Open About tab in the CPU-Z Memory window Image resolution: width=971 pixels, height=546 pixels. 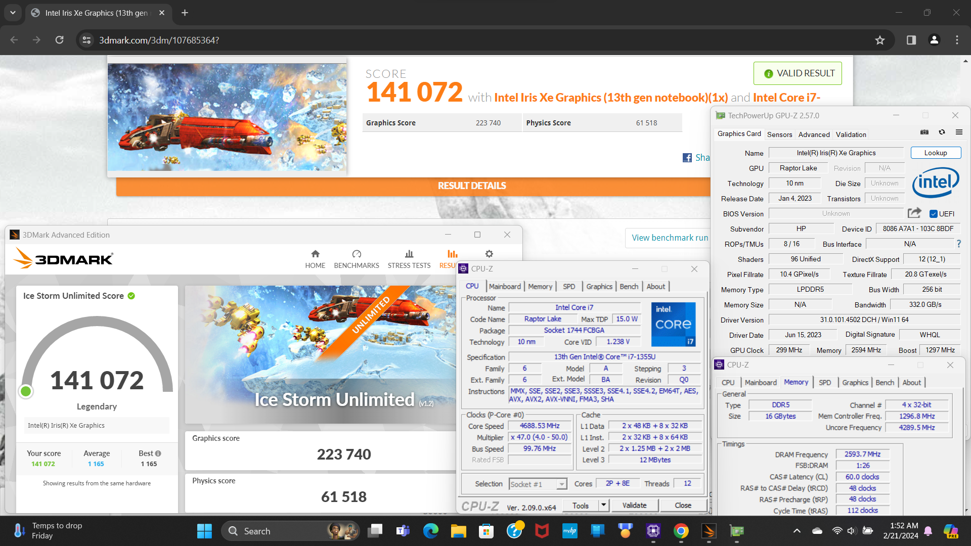(911, 383)
